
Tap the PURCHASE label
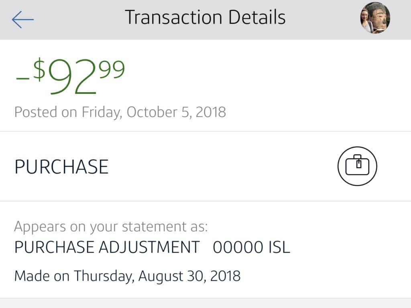coord(61,167)
